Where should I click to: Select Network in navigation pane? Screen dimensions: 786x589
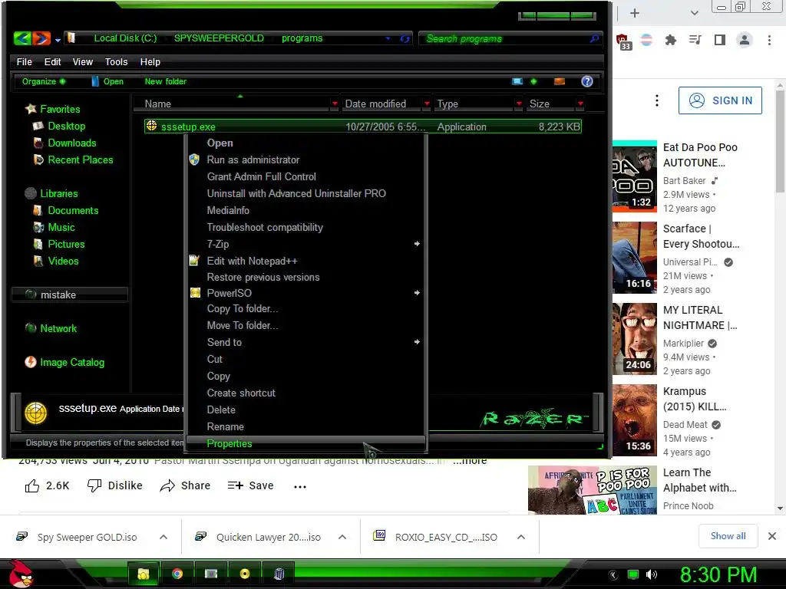coord(58,328)
